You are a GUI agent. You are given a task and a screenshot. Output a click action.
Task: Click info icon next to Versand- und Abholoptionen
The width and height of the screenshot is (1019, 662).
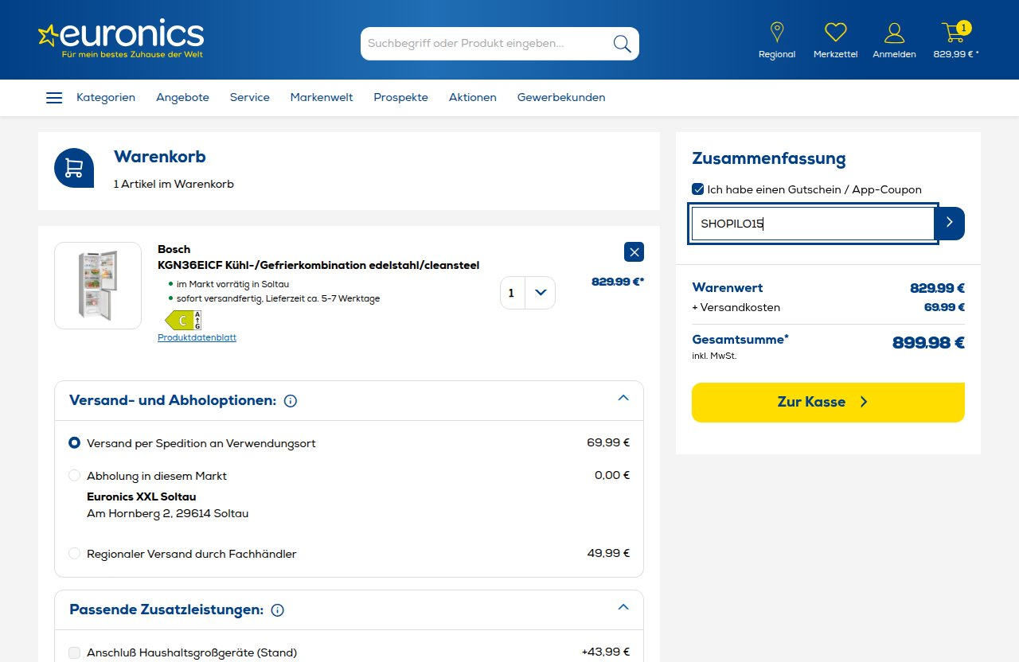291,401
